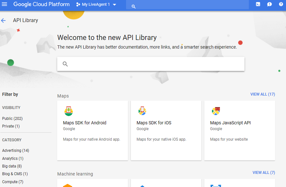Open the Maps SDK for Android card
Screen dimensions: 286x187
pos(93,130)
